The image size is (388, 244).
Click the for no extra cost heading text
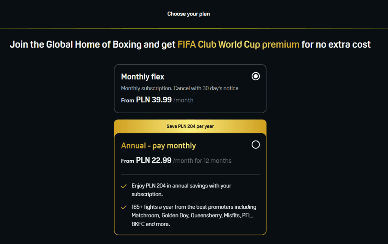click(336, 45)
